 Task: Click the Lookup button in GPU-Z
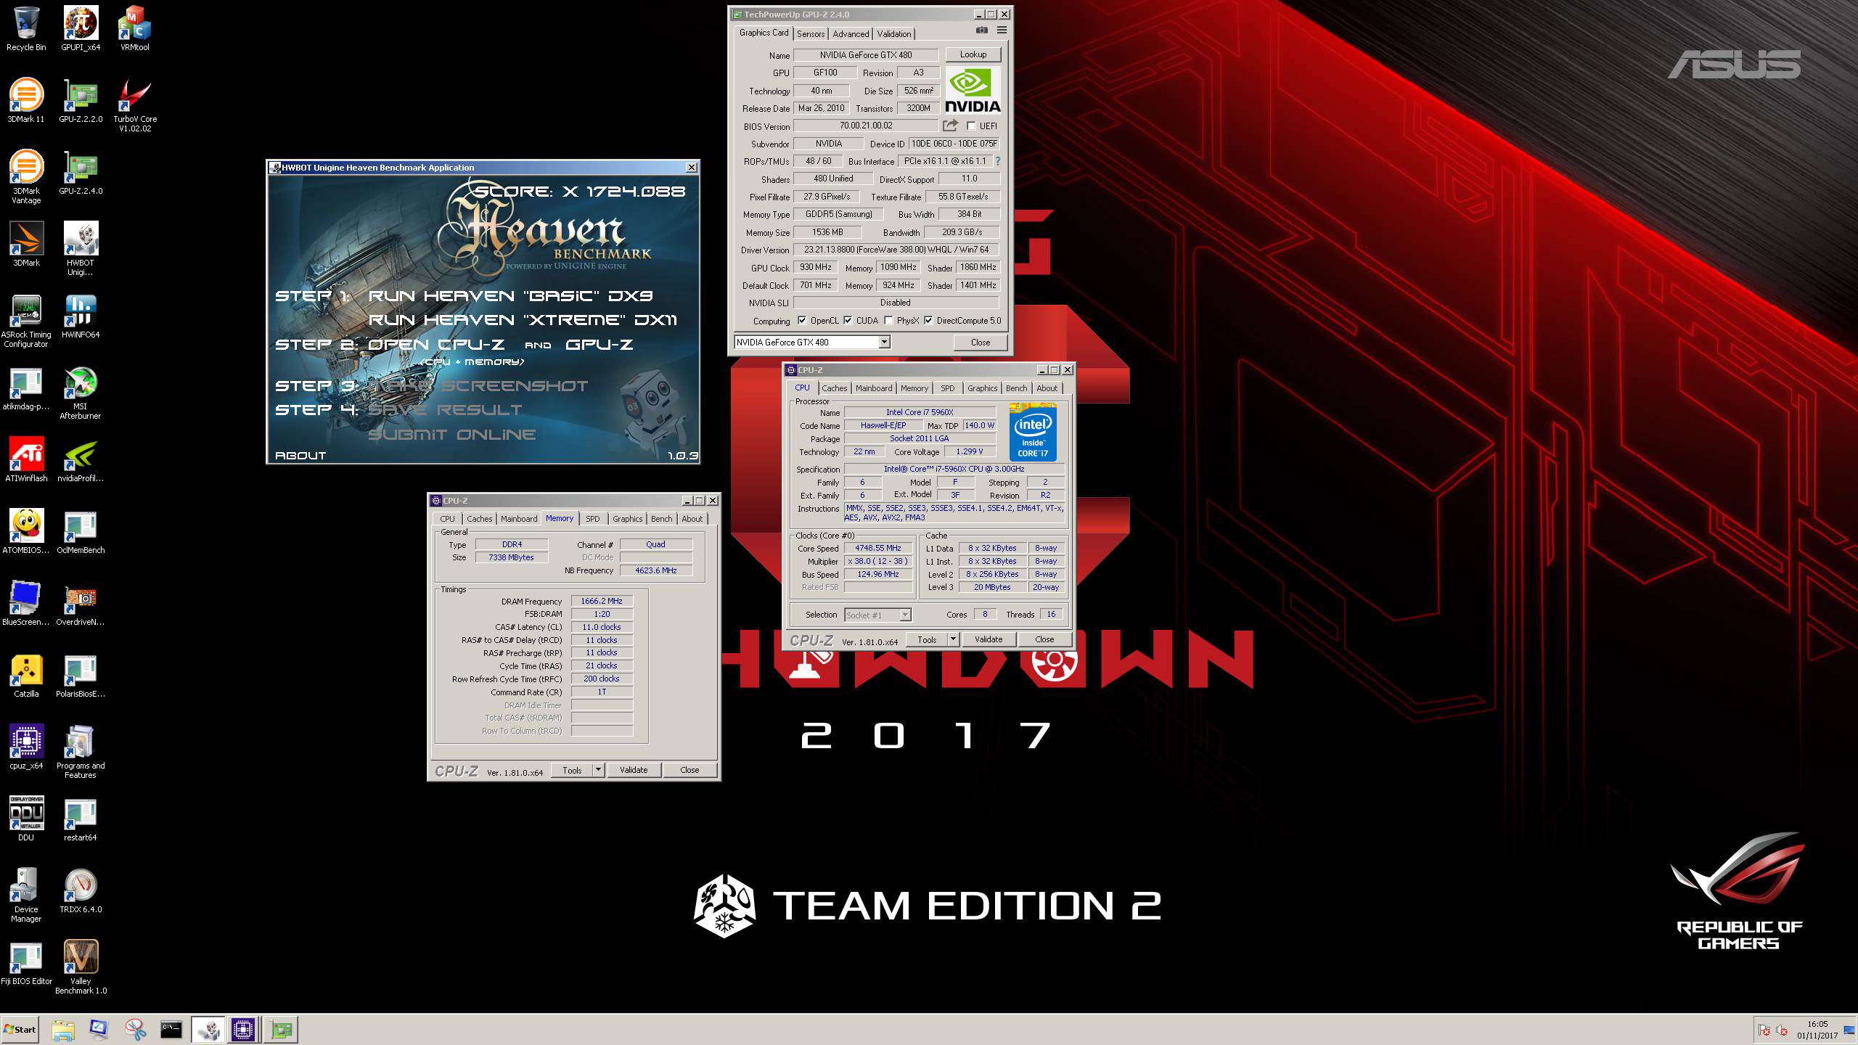(x=973, y=54)
